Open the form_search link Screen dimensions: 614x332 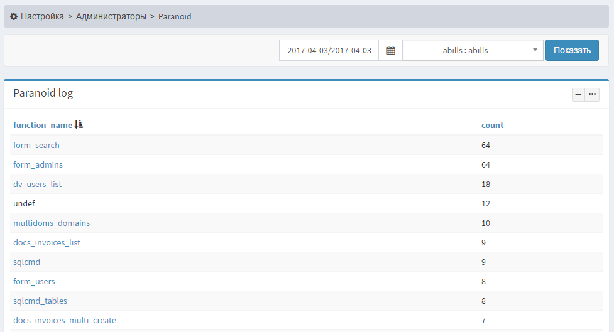[x=36, y=145]
